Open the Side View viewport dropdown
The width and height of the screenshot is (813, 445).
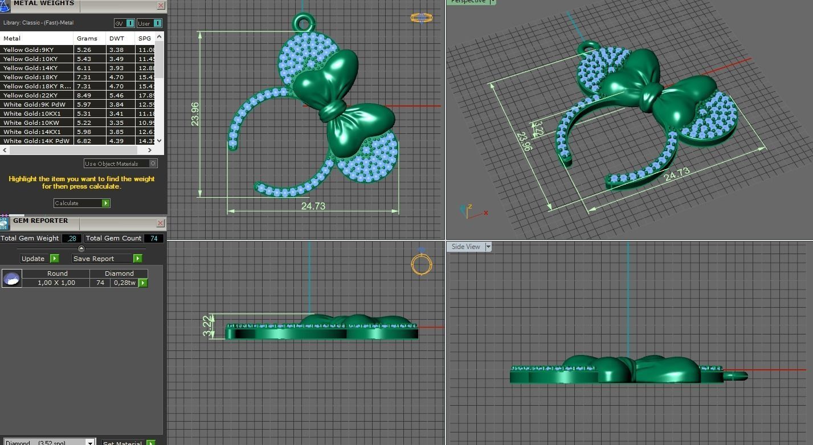coord(488,247)
